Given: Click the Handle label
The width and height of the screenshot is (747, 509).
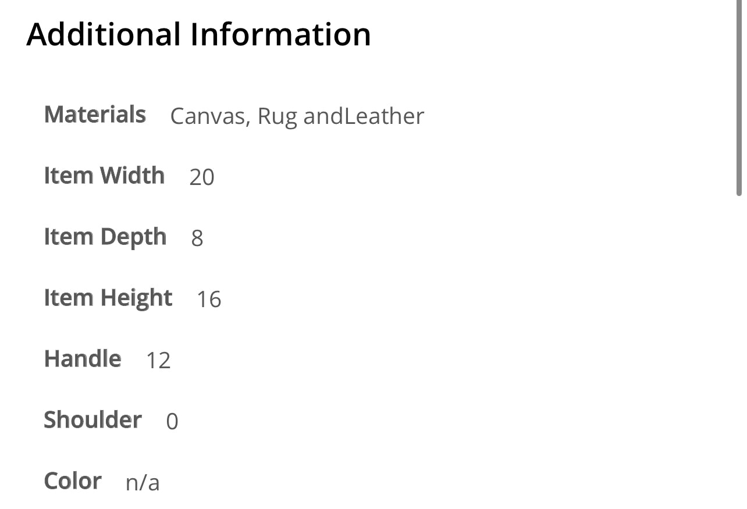Looking at the screenshot, I should pos(83,359).
